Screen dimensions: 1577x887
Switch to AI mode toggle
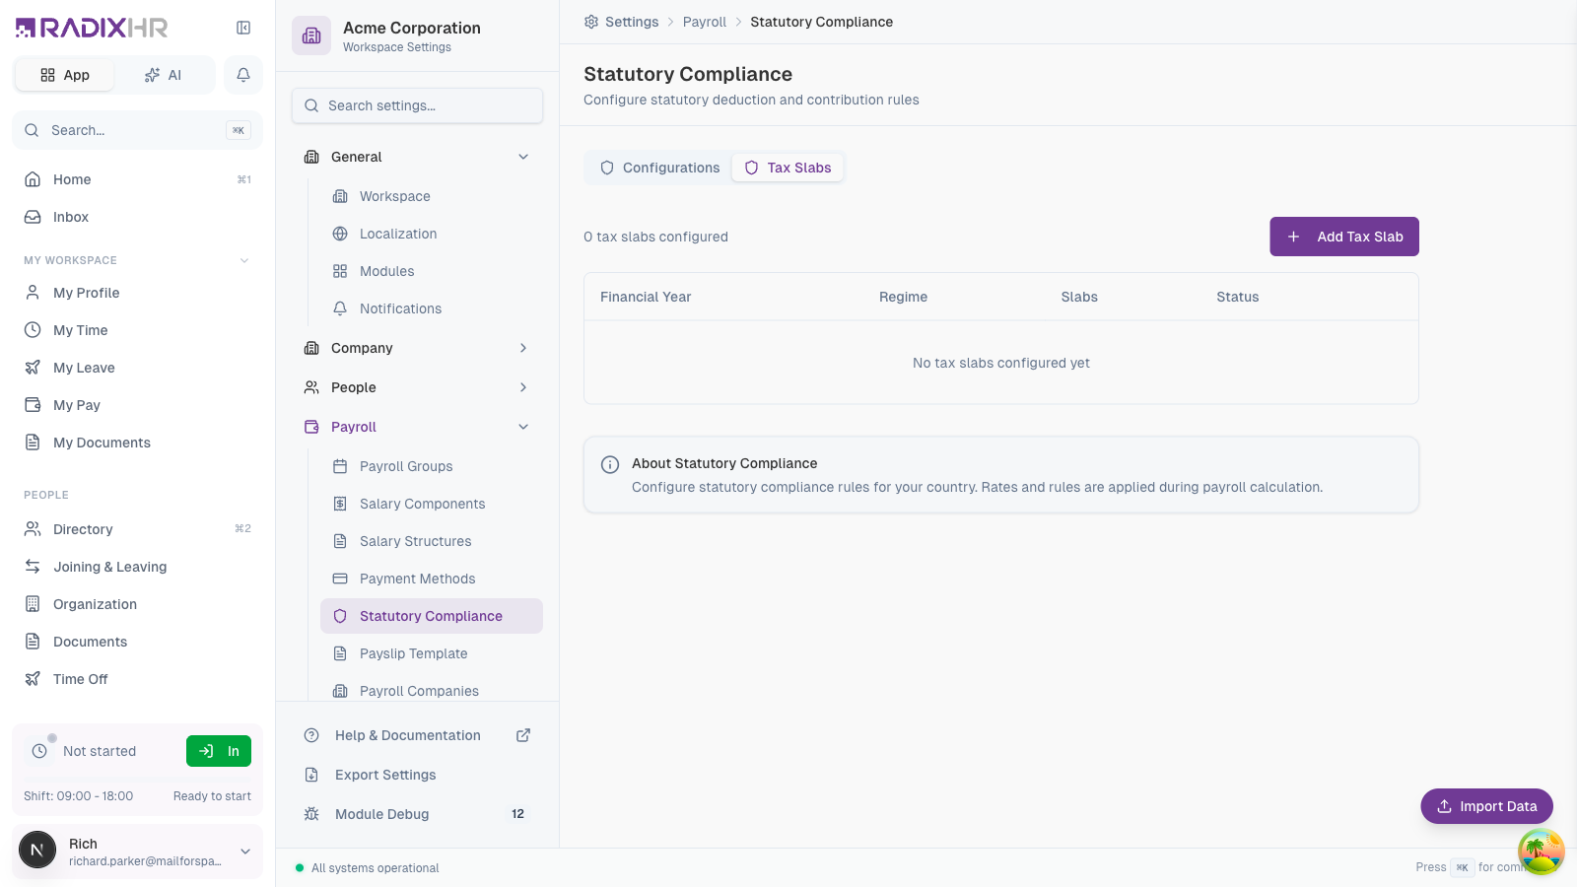164,75
